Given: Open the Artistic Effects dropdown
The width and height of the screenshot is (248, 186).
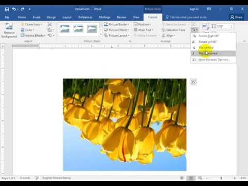Looking at the screenshot, I should [33, 36].
